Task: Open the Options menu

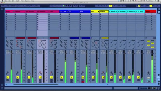Action: coord(27,1)
